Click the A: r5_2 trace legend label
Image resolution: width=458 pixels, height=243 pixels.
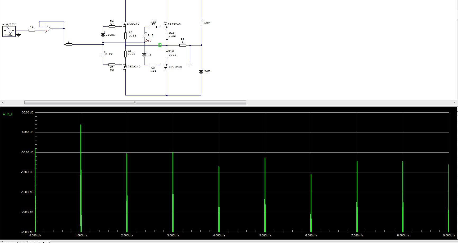pos(8,114)
